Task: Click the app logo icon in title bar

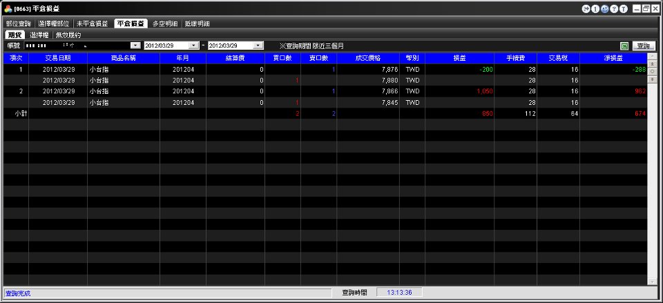Action: point(8,9)
